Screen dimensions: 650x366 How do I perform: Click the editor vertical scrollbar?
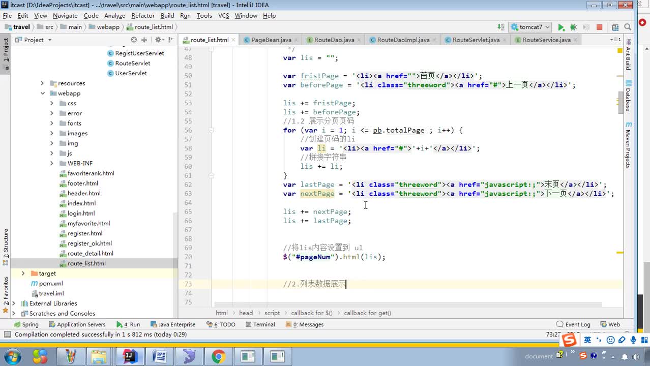coord(621,103)
